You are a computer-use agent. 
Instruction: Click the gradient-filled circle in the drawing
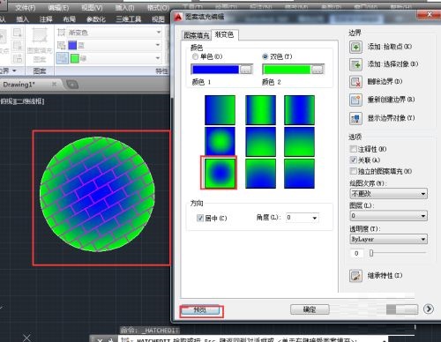pyautogui.click(x=97, y=194)
